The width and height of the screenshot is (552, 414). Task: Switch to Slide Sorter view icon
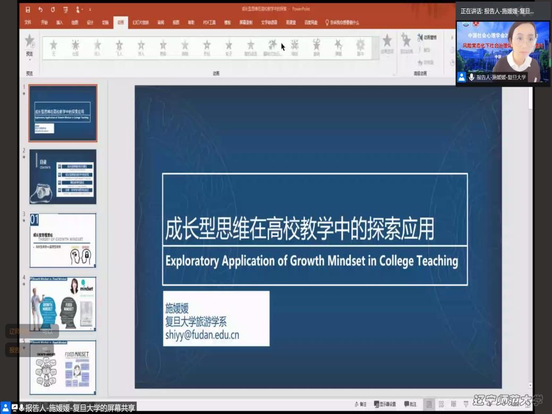(441, 404)
